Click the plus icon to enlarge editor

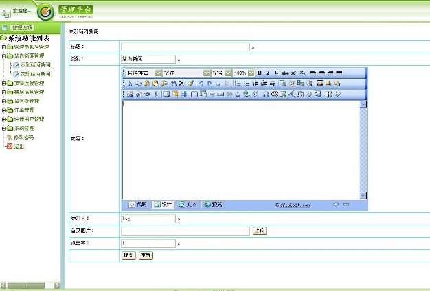click(336, 205)
